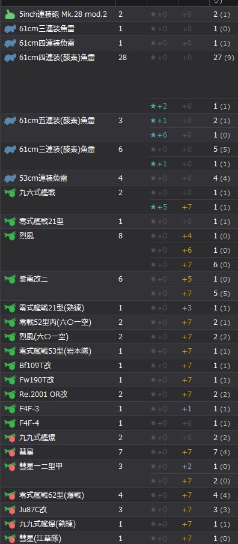Click the +2 proficiency value for 彗星一二型甲

(x=187, y=467)
